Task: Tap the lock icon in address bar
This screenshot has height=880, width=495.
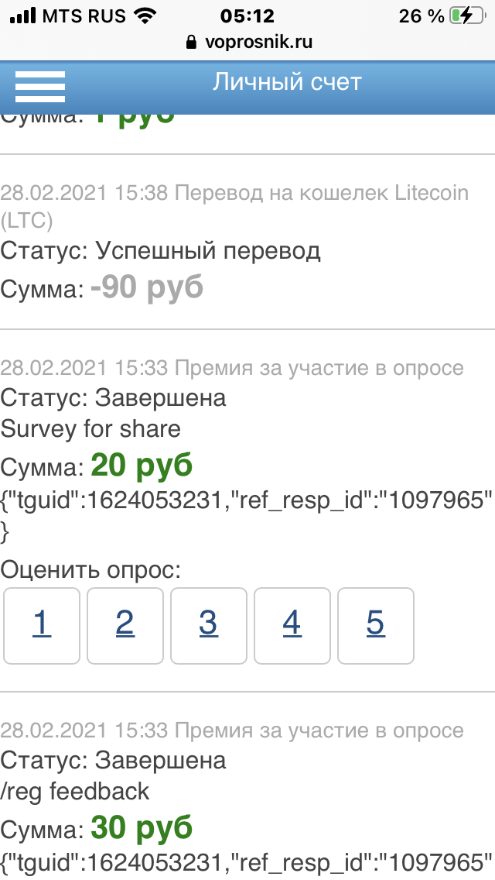Action: [193, 43]
